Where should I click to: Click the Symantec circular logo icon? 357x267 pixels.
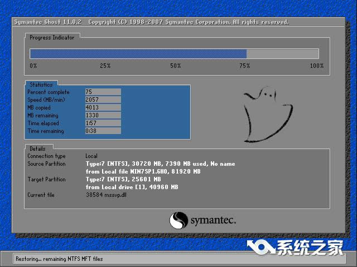(178, 220)
